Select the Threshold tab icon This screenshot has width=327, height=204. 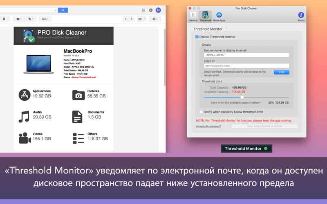click(x=205, y=17)
